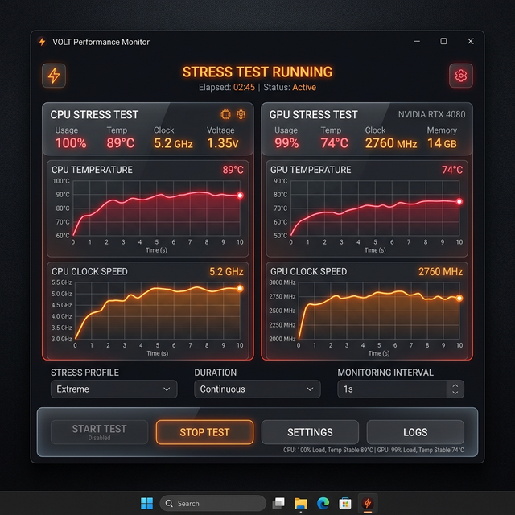Click the NVIDIA RTX 4080 label
Image resolution: width=515 pixels, height=515 pixels.
[431, 114]
